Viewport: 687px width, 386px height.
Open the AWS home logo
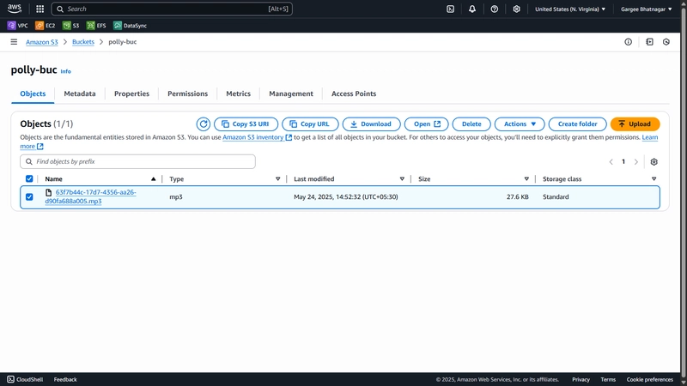[x=15, y=9]
